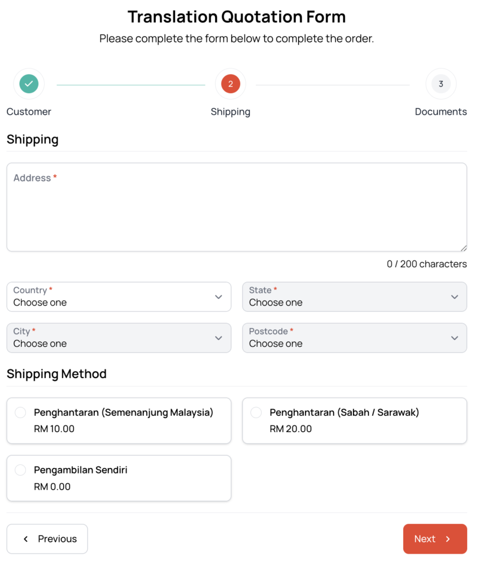Screen dimensions: 479x565
Task: Expand the State dropdown
Action: point(354,297)
